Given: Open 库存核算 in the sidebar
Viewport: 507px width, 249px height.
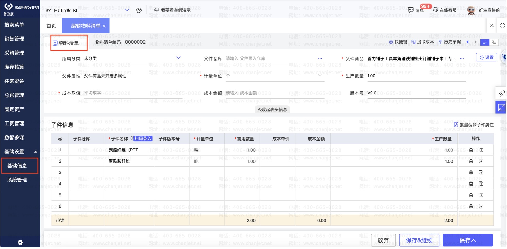Looking at the screenshot, I should [x=14, y=67].
